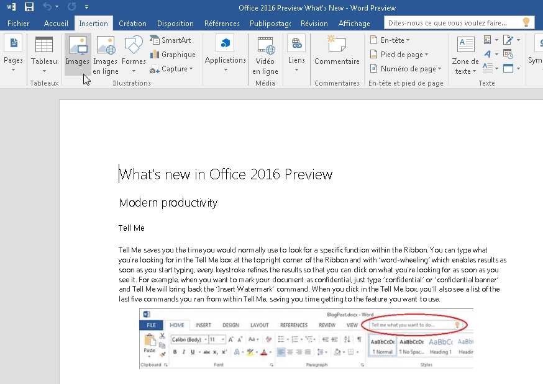543x384 pixels.
Task: Switch to the Création tab
Action: pos(132,23)
